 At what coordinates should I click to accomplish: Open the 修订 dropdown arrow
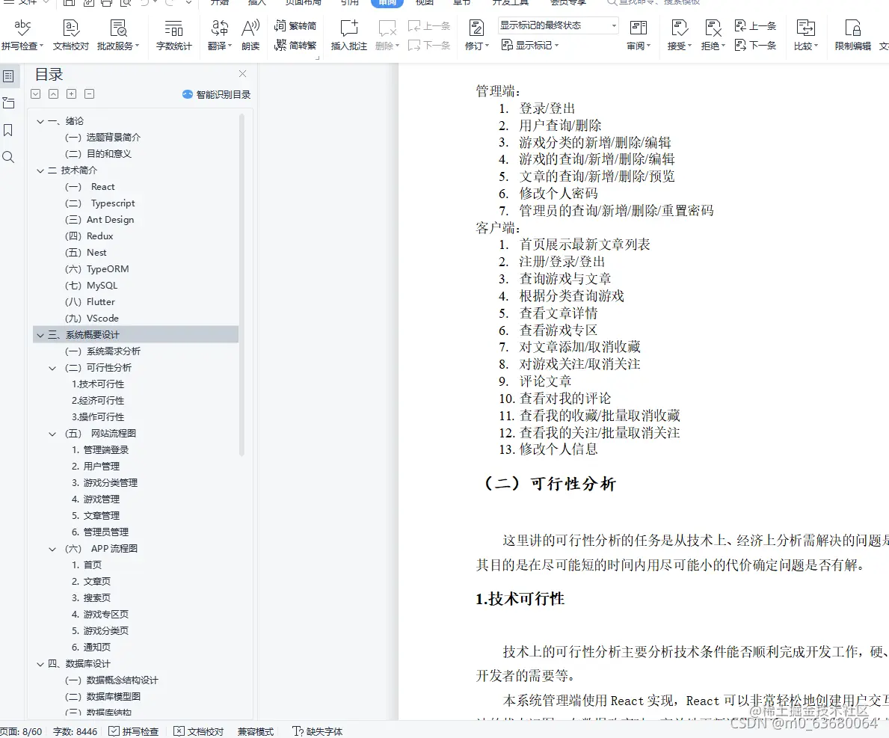(487, 46)
